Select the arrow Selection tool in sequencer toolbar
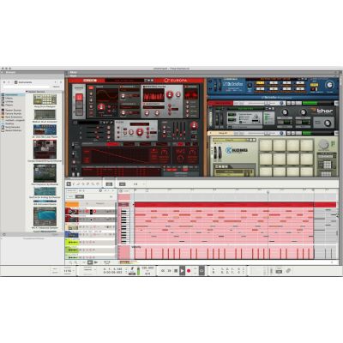 69,184
